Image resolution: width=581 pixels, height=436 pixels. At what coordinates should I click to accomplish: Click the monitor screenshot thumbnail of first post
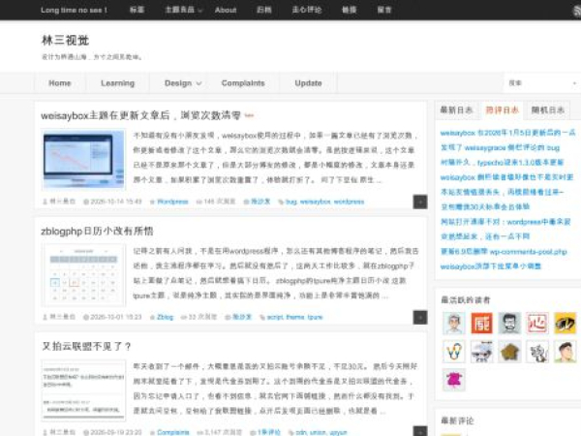[83, 160]
